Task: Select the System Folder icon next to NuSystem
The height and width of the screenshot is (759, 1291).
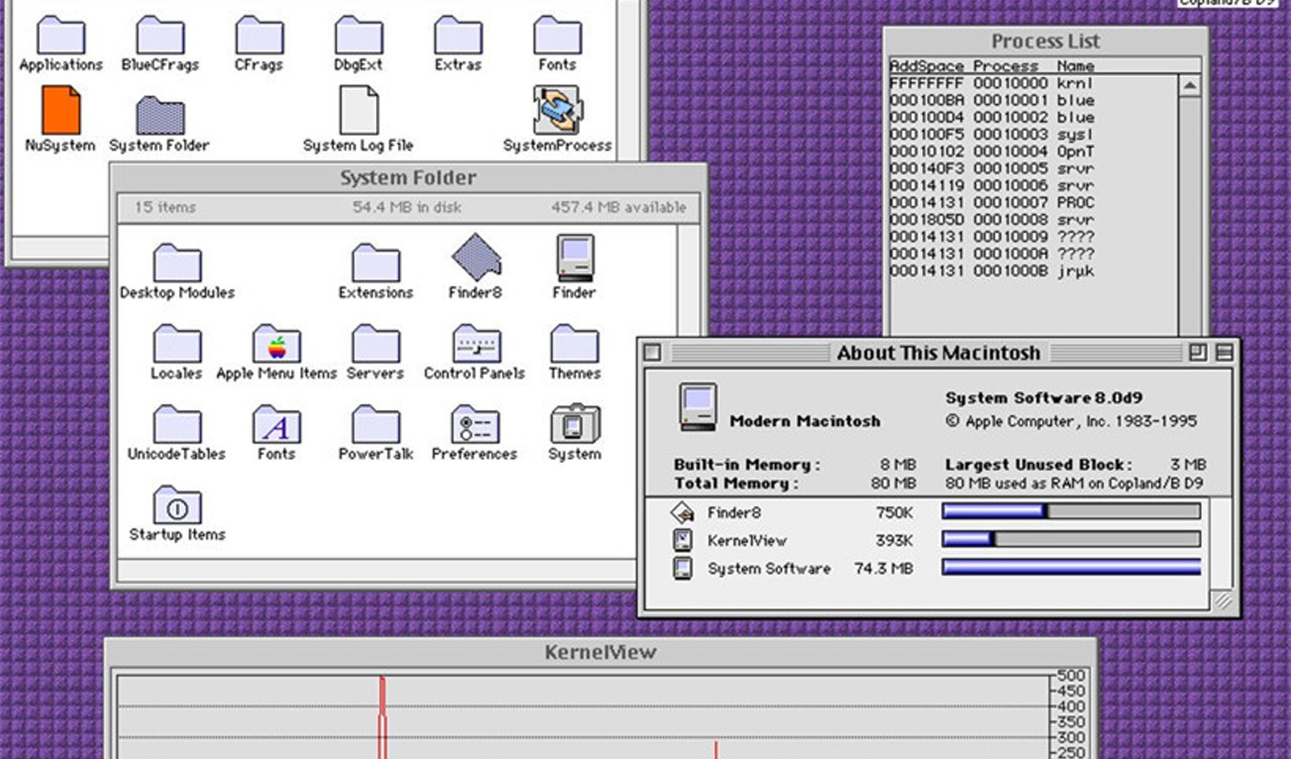Action: (159, 115)
